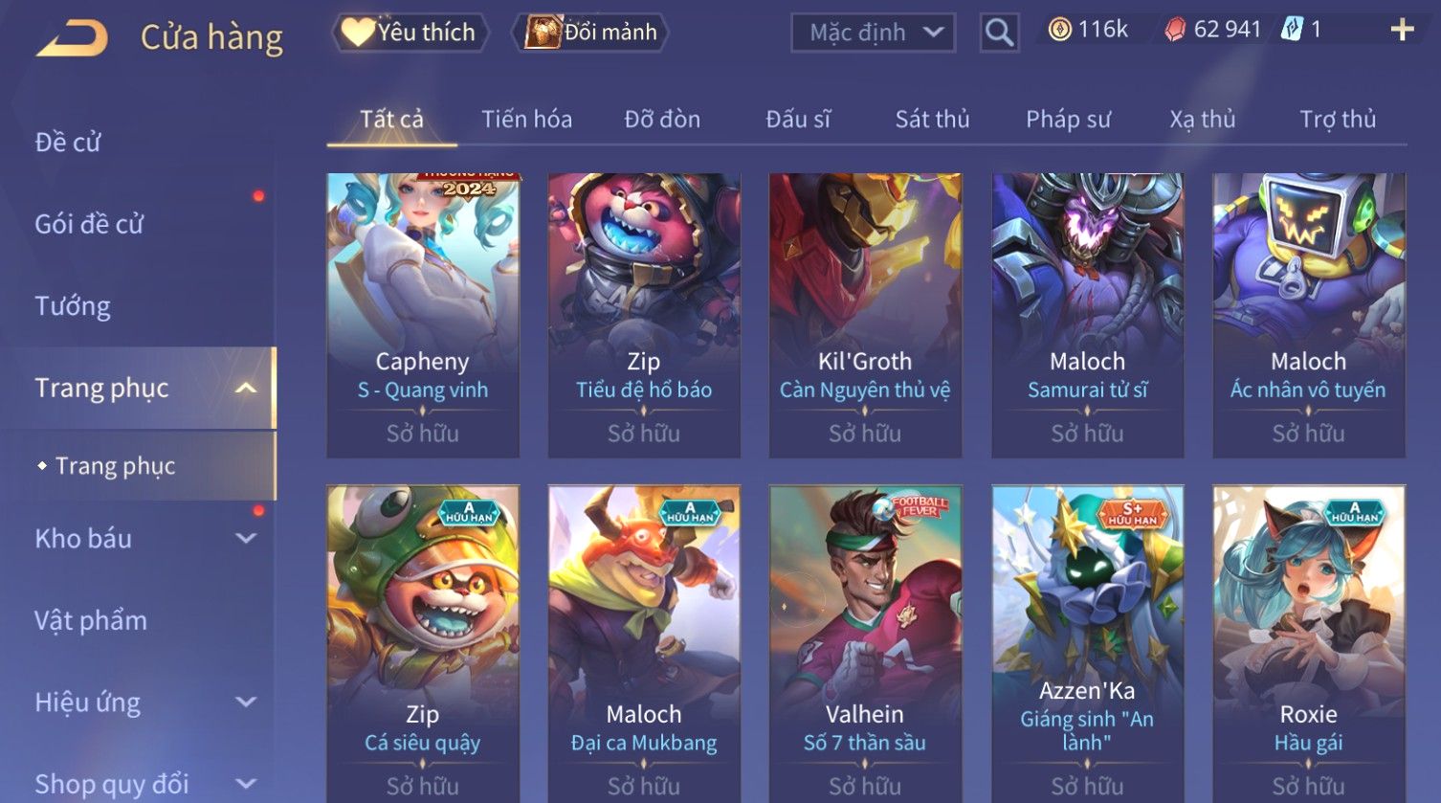The image size is (1441, 803).
Task: Tap the golden back arrow icon
Action: [x=72, y=38]
